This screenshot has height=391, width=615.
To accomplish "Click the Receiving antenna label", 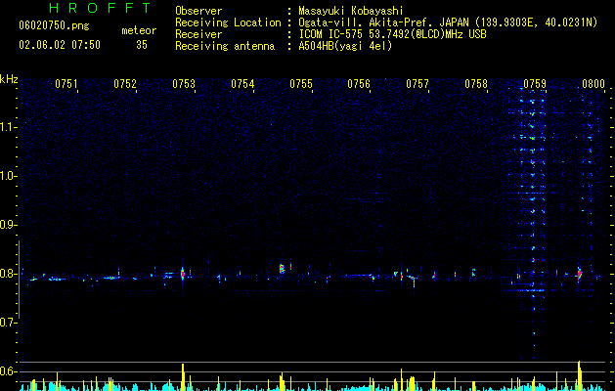I will pyautogui.click(x=225, y=46).
